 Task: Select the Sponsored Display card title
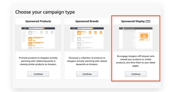click(133, 21)
